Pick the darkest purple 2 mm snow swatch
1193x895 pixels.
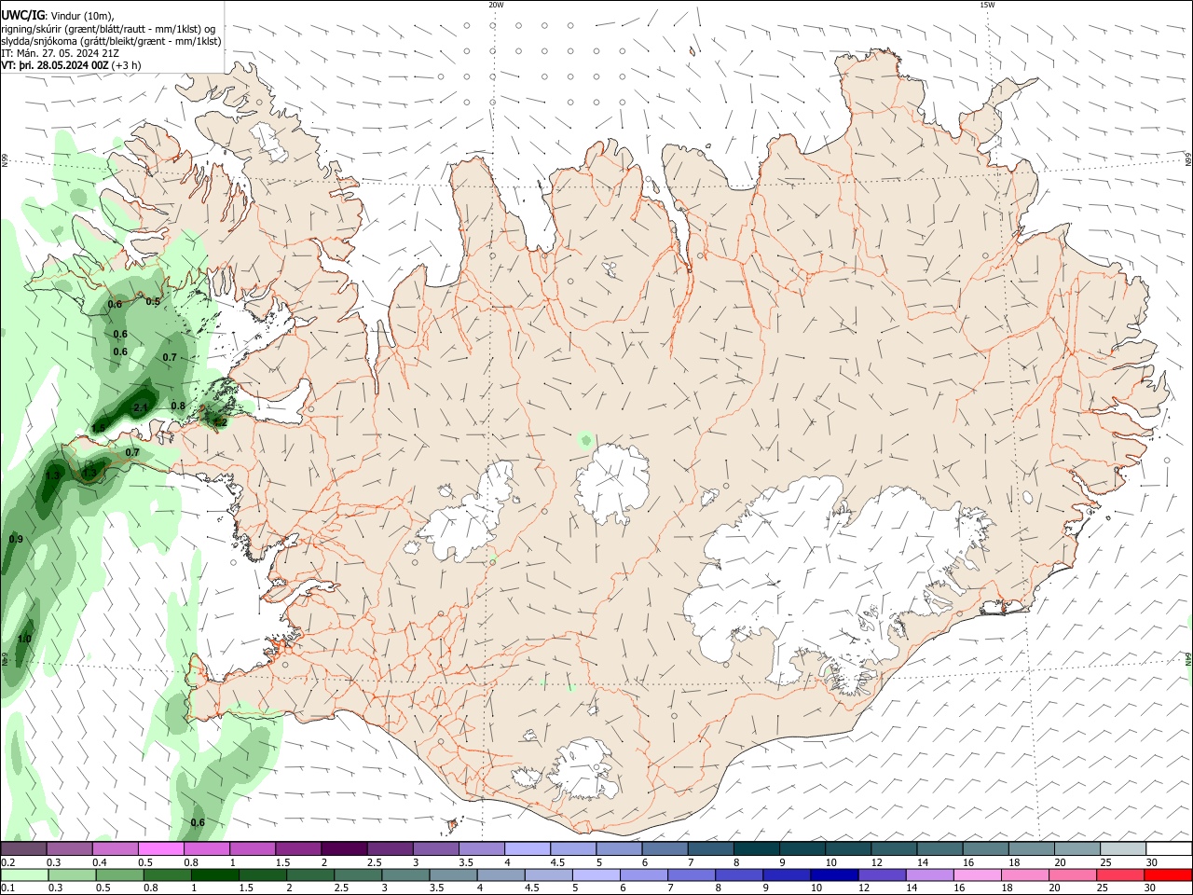click(343, 848)
